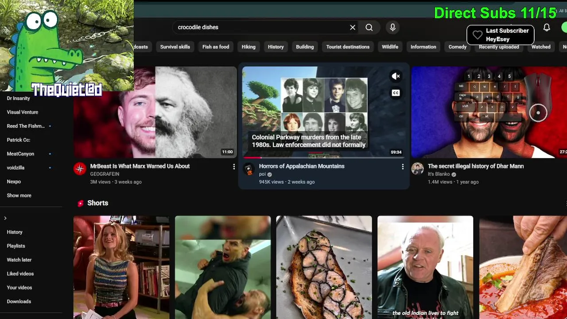Screen dimensions: 567x319
Task: Go to voidzilla channel
Action: (16, 168)
